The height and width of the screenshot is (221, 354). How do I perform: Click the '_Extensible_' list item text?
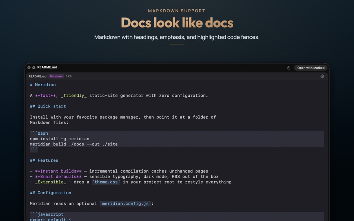click(51, 182)
